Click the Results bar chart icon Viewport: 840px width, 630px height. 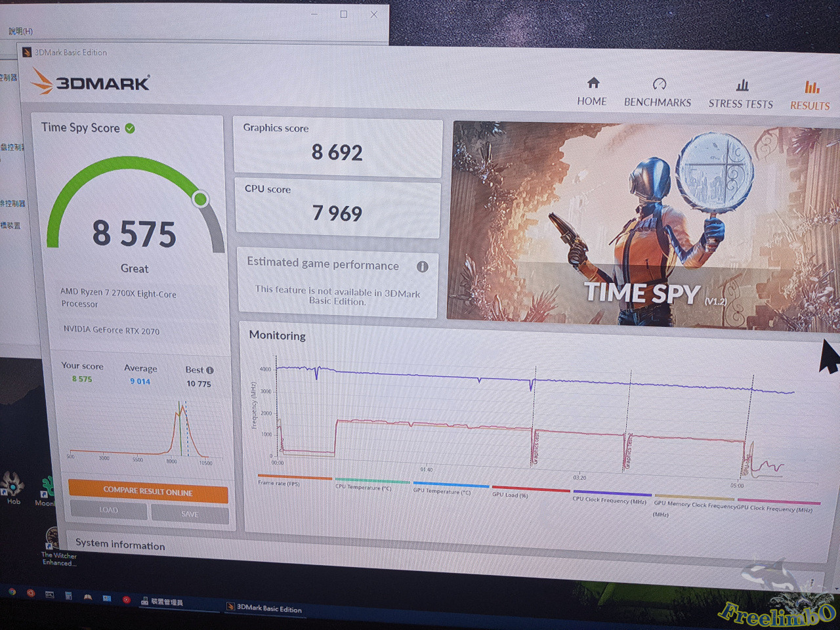812,87
